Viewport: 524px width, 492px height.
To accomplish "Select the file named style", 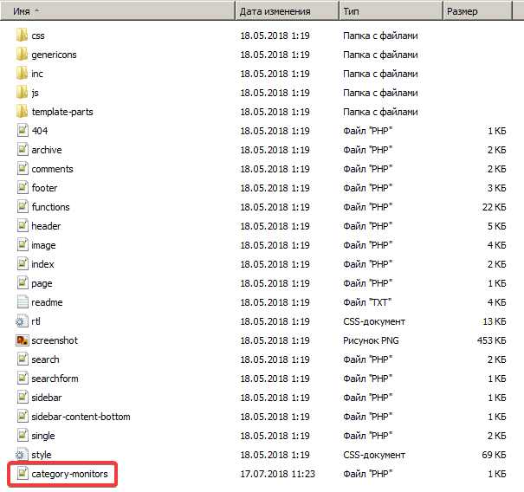I will click(42, 455).
